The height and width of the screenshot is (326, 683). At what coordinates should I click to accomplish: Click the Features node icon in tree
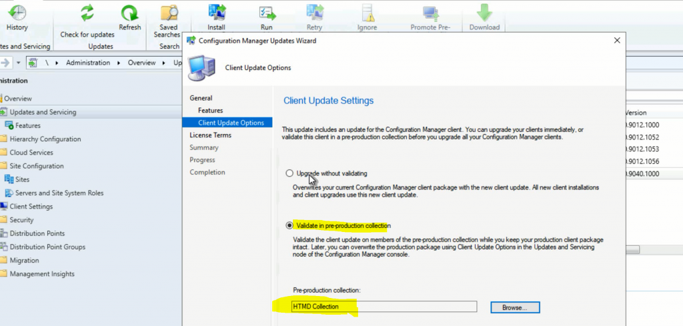9,125
